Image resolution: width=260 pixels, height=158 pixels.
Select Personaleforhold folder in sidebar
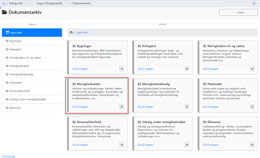click(32, 91)
